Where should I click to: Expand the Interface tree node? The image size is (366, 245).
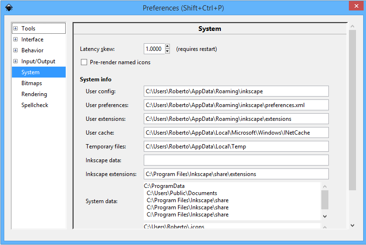point(16,39)
